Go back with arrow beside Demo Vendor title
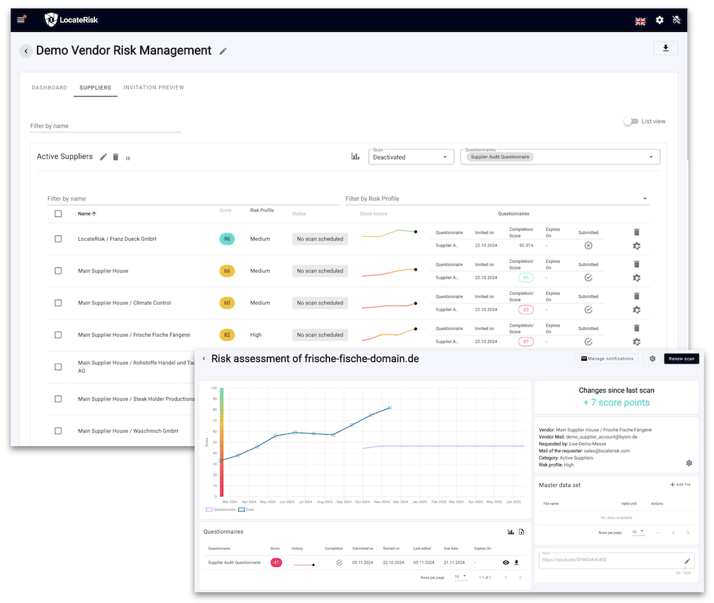This screenshot has width=714, height=603. [x=26, y=51]
